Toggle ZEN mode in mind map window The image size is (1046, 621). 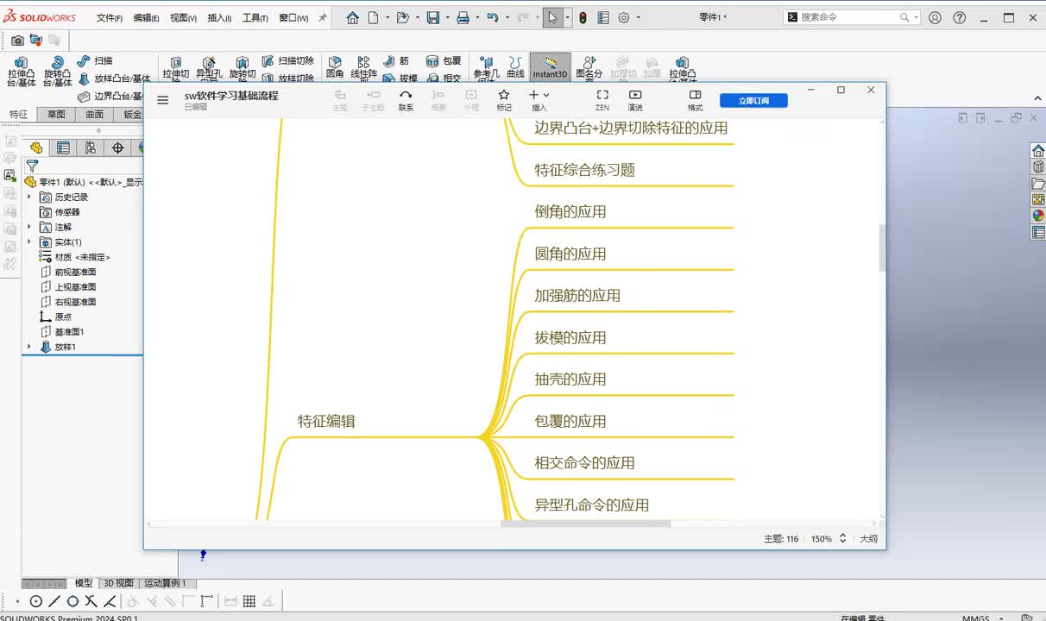(602, 100)
